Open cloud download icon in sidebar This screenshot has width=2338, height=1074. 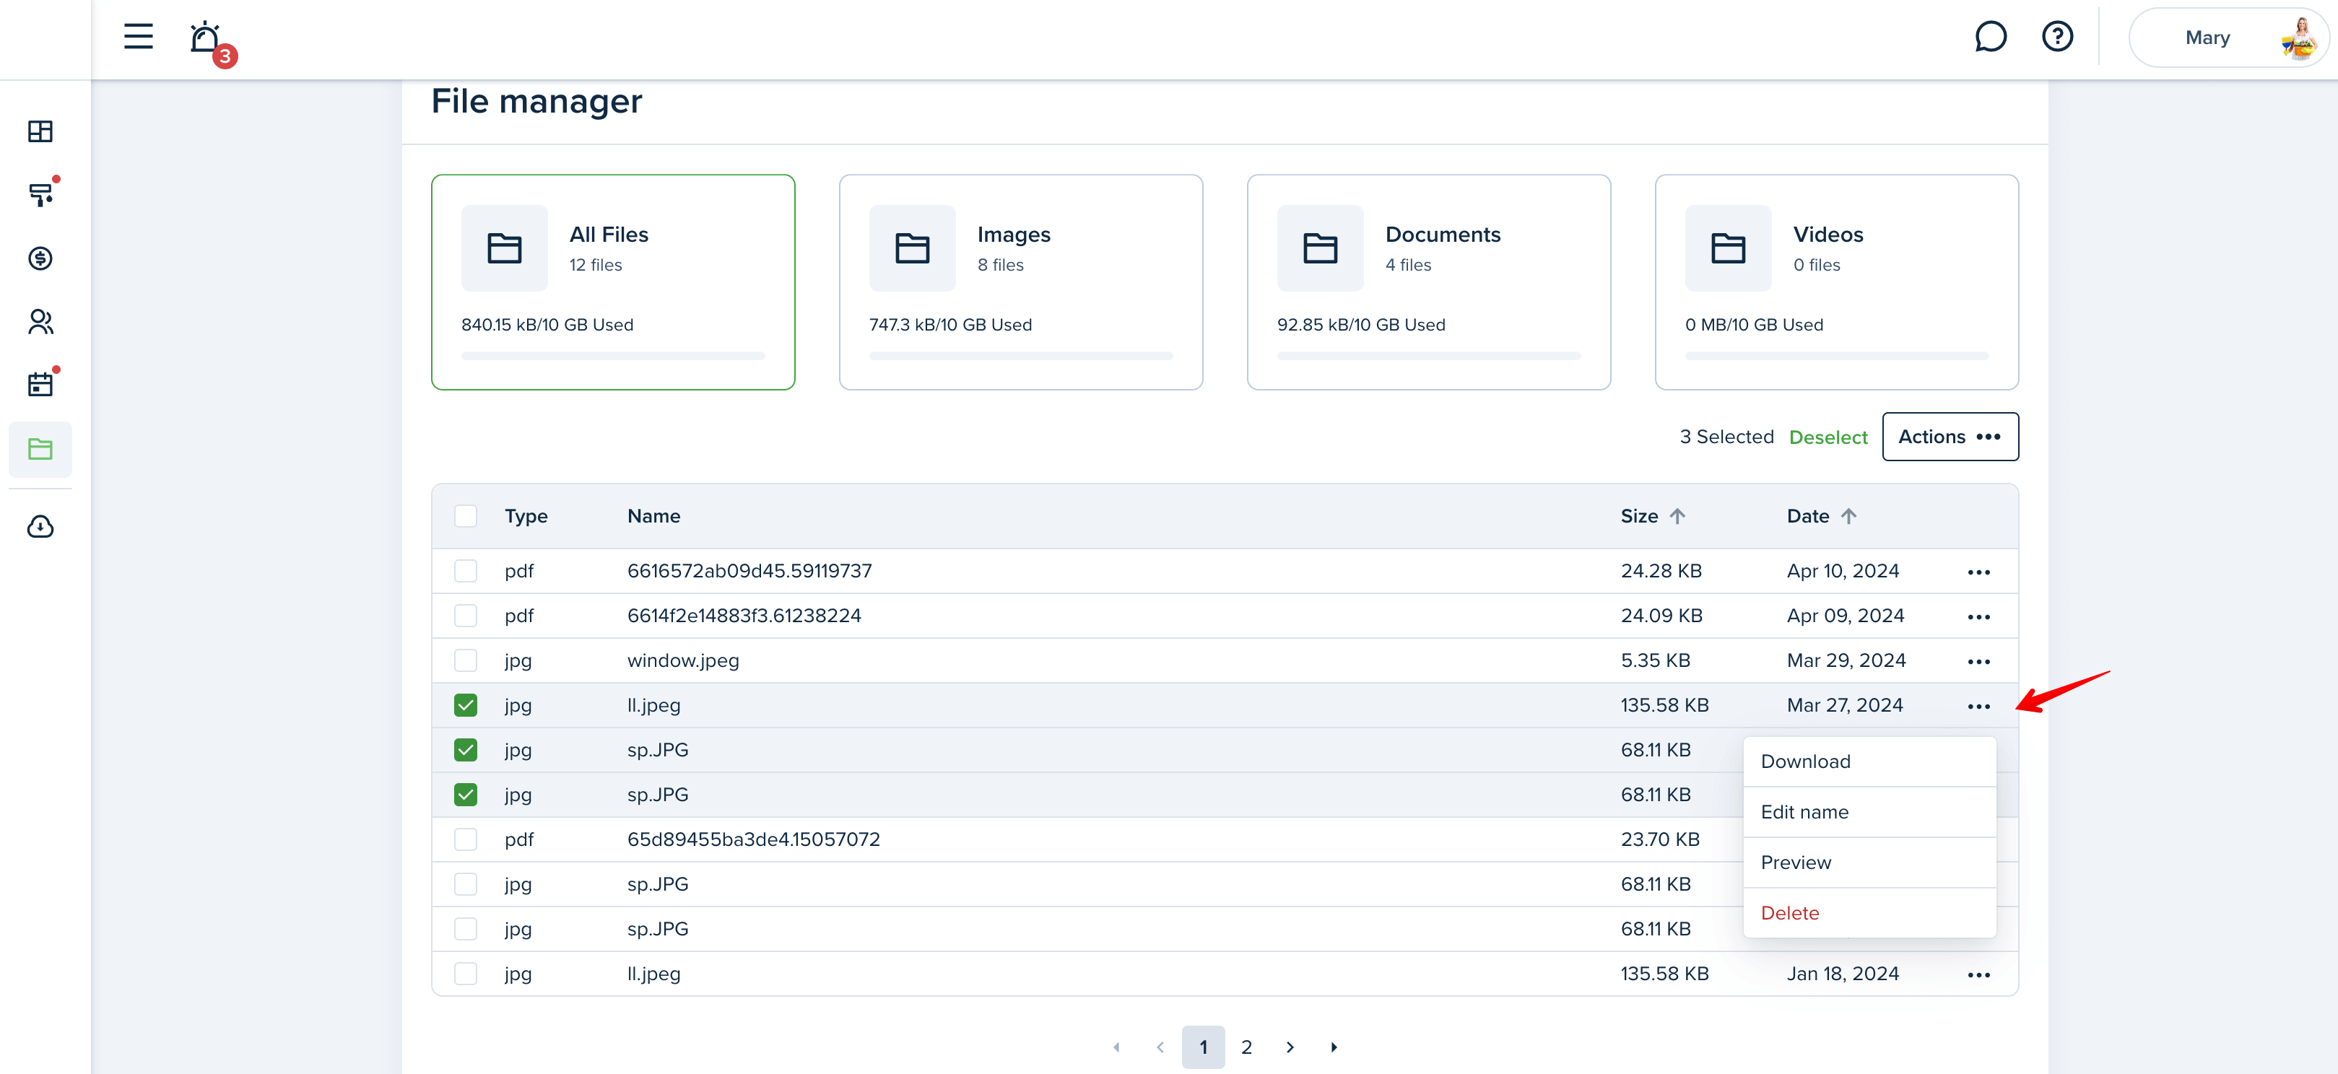click(40, 527)
